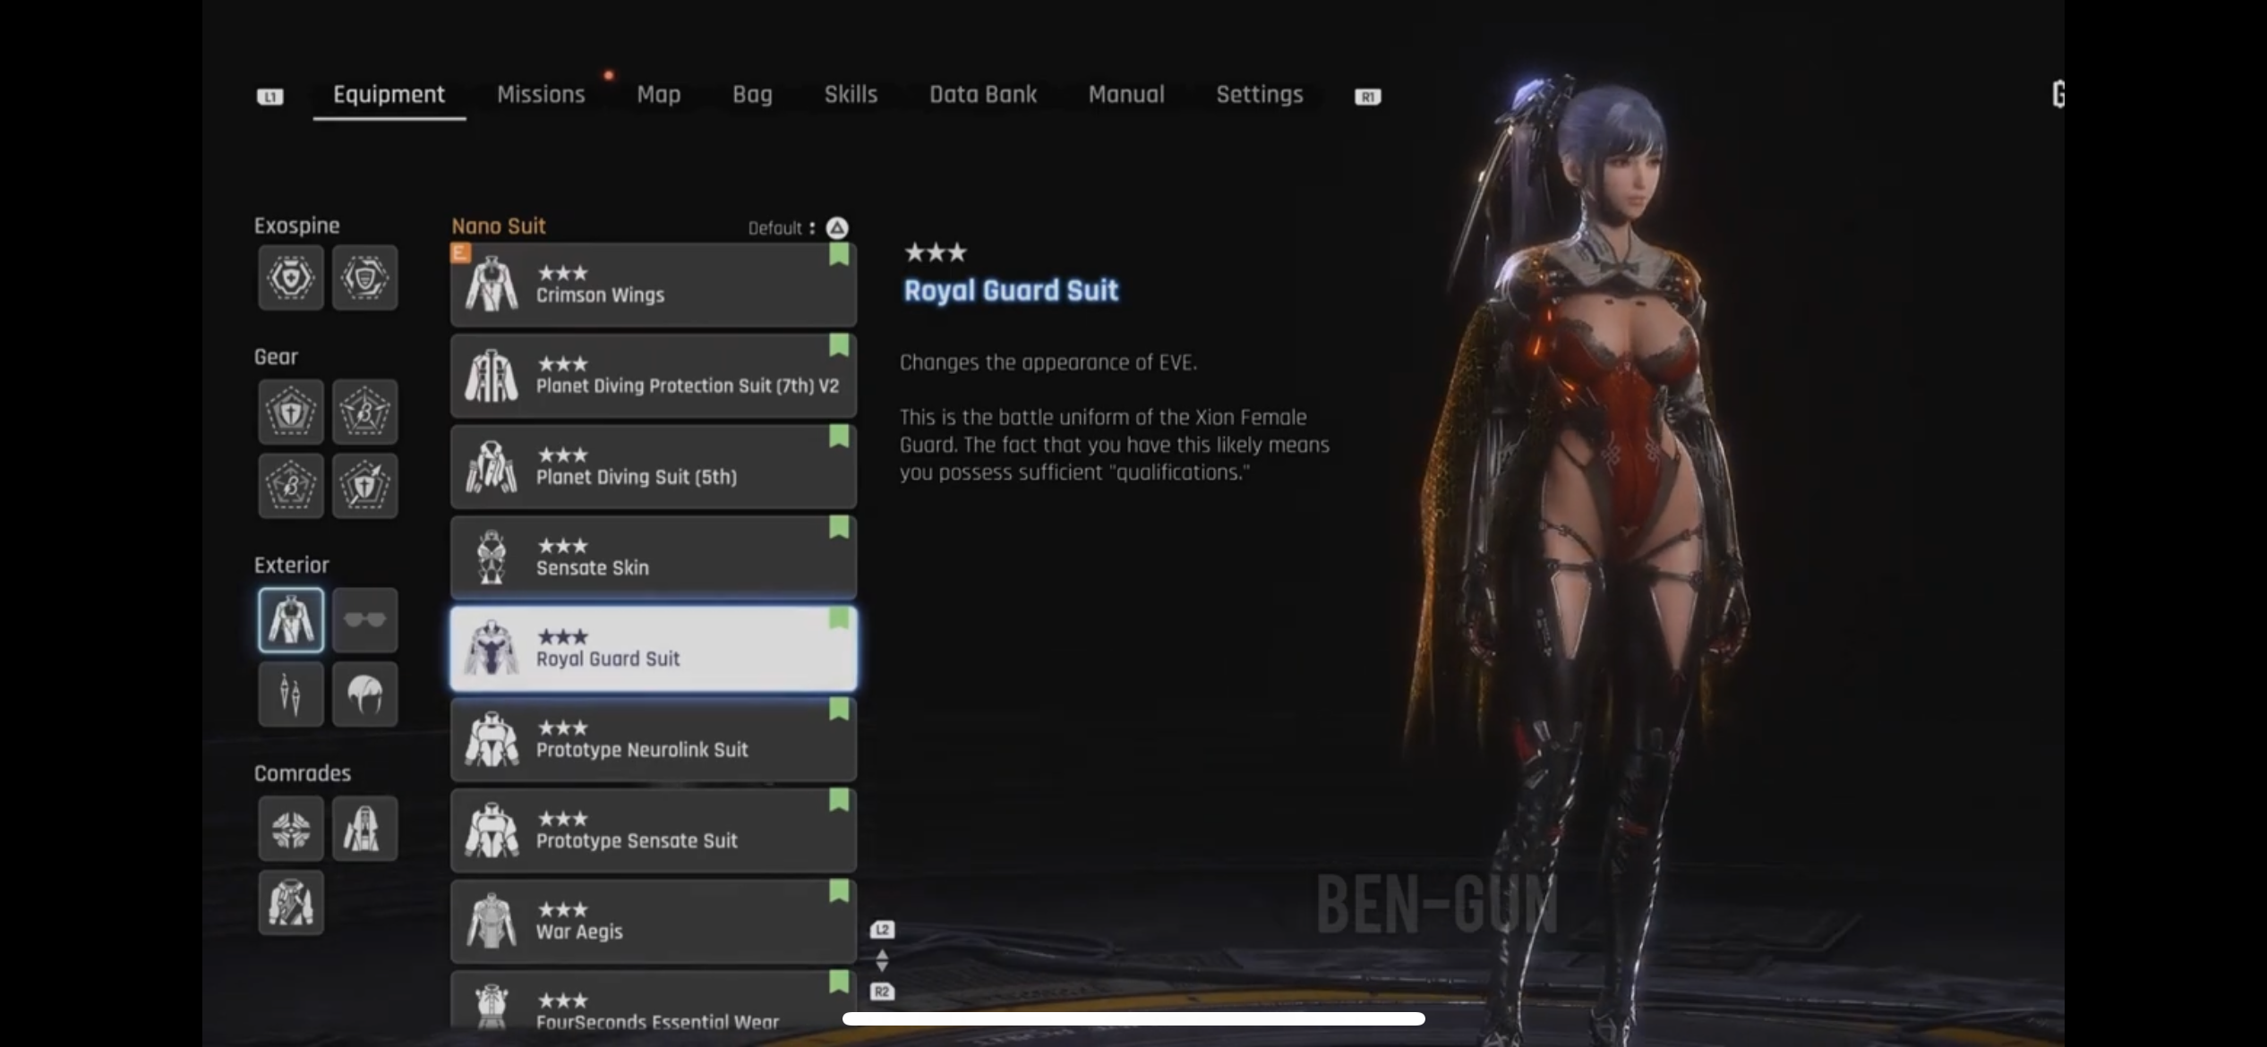Open the Settings tab
This screenshot has height=1047, width=2267.
[1260, 95]
